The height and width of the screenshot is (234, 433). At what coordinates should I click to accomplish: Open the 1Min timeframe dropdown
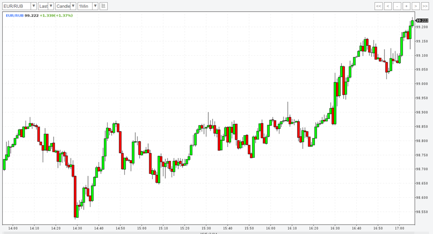(88, 6)
